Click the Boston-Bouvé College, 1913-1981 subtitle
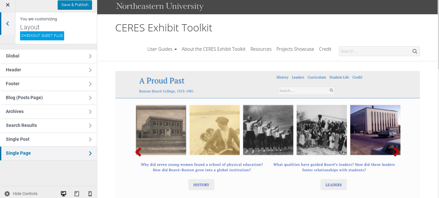The height and width of the screenshot is (198, 439). point(166,91)
